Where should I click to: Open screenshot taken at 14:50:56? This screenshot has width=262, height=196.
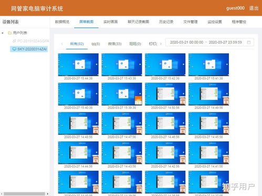click(165, 94)
